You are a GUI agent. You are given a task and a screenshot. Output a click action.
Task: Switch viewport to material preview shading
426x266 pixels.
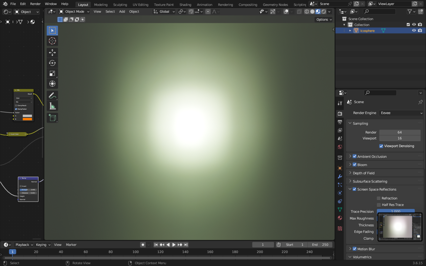click(318, 12)
